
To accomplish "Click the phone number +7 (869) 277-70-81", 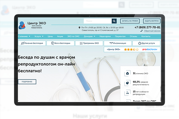I will tap(147, 27).
